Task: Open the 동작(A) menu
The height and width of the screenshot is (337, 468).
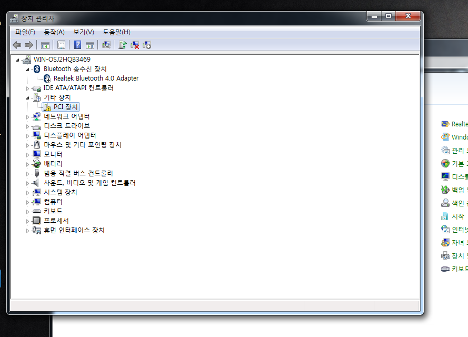Action: 54,32
